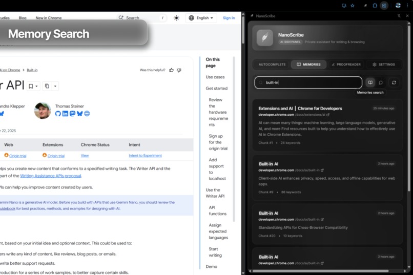Expand the bookmark dropdown arrow
Image resolution: width=413 pixels, height=275 pixels.
tap(36, 87)
